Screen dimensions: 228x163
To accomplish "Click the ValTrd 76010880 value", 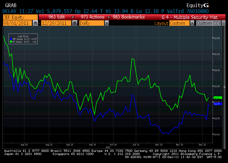I will (x=188, y=11).
